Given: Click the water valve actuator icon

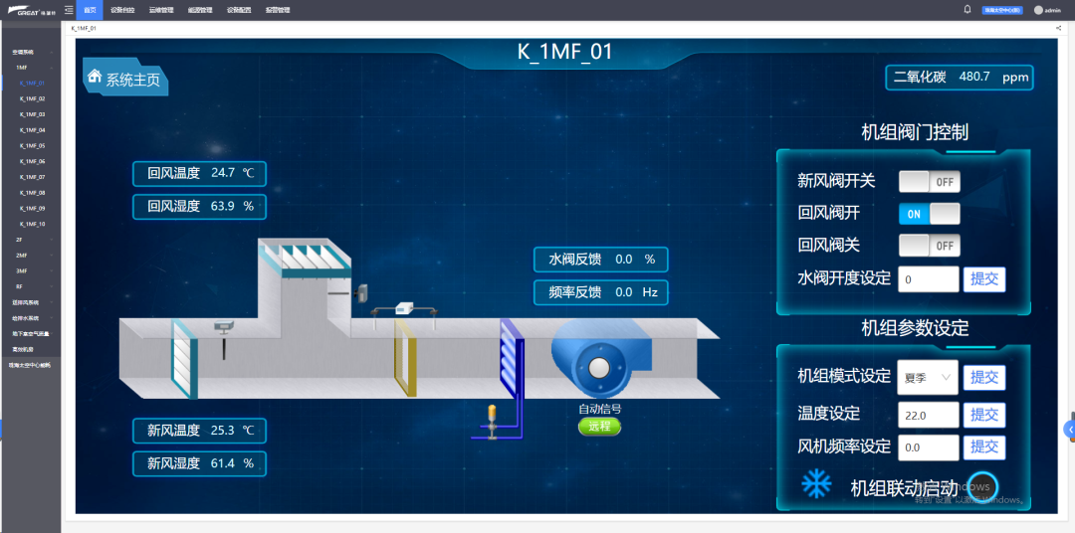Looking at the screenshot, I should pos(489,417).
